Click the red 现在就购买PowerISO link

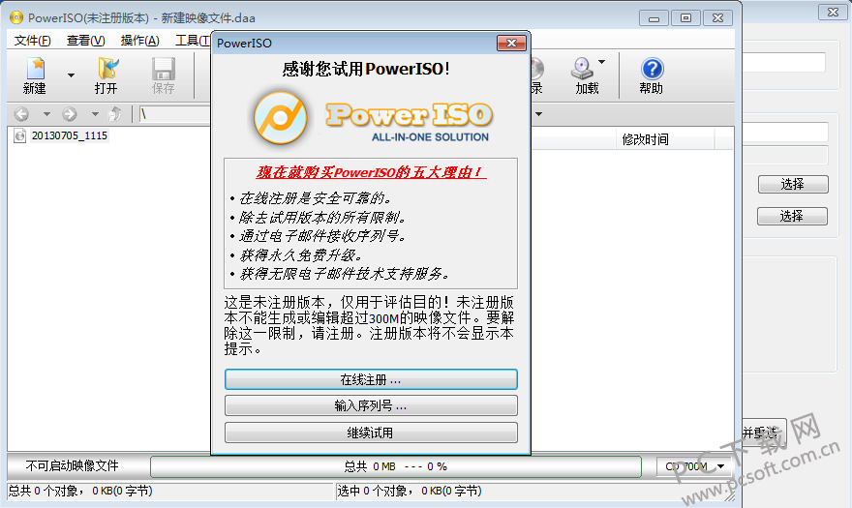[371, 172]
